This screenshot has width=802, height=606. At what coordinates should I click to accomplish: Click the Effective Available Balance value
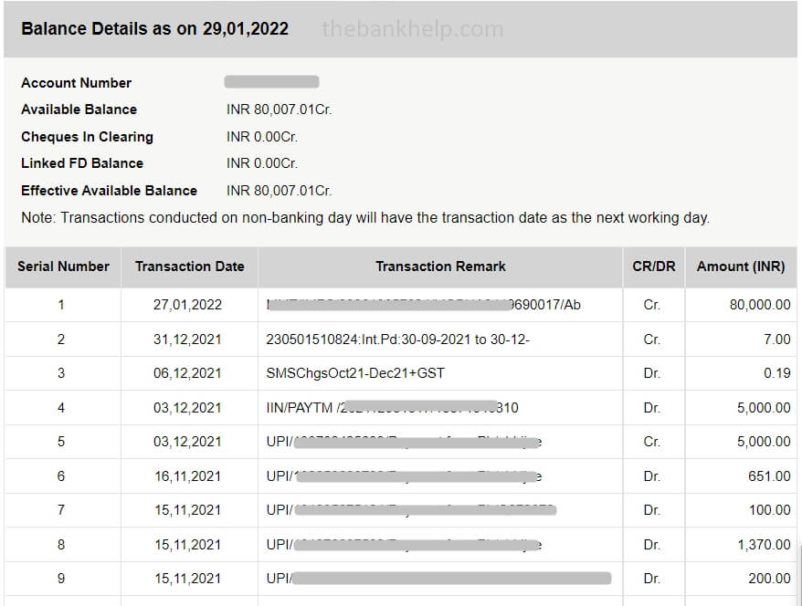pos(279,191)
